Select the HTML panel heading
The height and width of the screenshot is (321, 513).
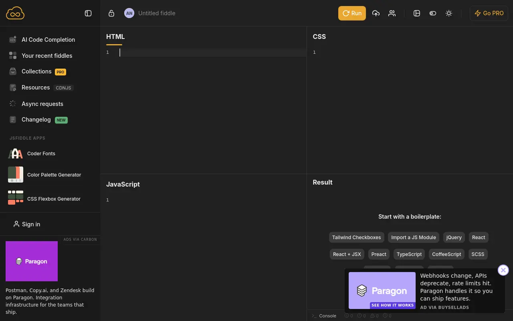(115, 37)
